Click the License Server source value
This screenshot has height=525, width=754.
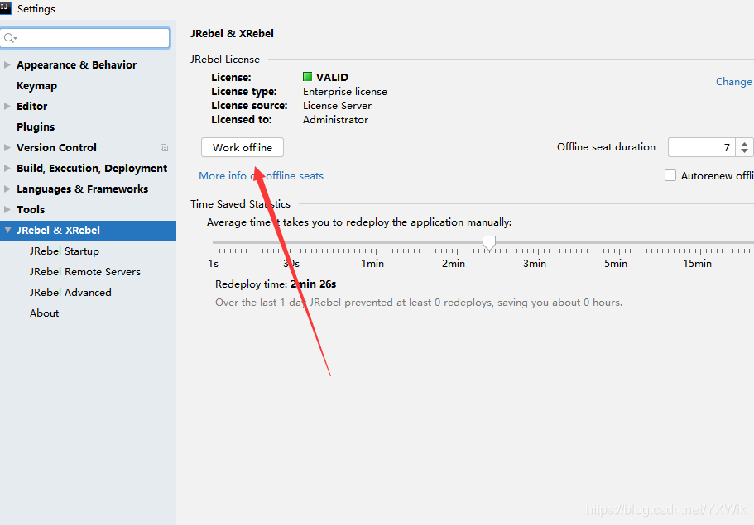point(337,106)
